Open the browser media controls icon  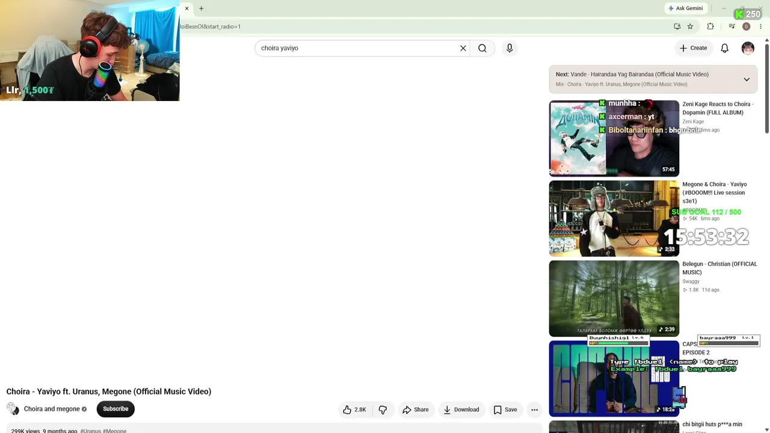click(x=731, y=26)
